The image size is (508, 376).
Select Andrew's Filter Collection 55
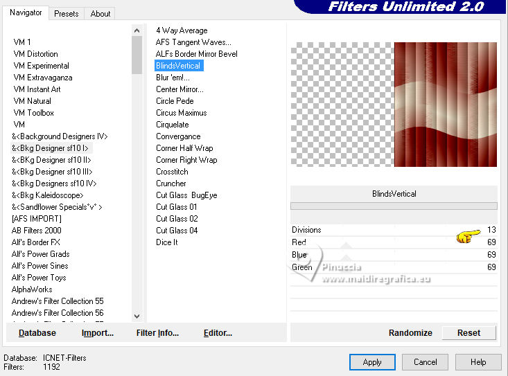coord(58,301)
